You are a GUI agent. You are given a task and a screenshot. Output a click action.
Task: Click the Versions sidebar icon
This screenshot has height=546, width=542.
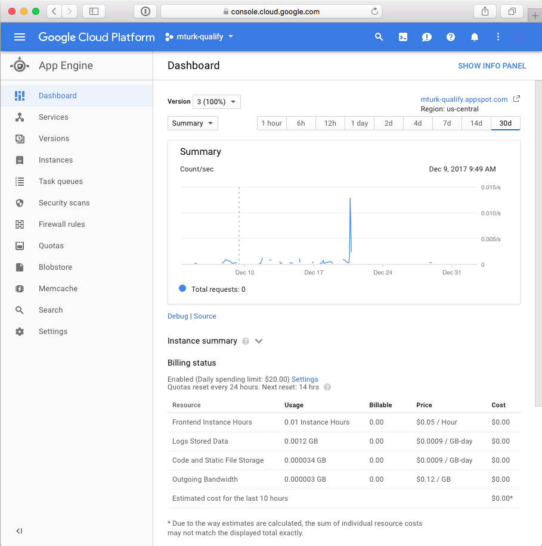[x=20, y=139]
